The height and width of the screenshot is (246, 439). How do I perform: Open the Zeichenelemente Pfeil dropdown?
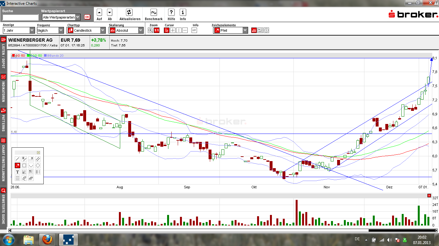[231, 30]
